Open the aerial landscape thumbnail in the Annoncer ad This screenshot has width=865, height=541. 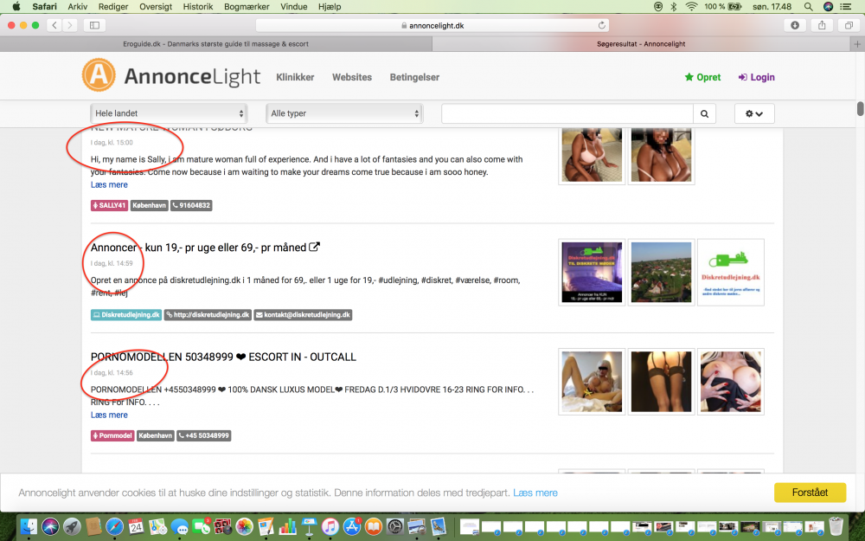(661, 272)
